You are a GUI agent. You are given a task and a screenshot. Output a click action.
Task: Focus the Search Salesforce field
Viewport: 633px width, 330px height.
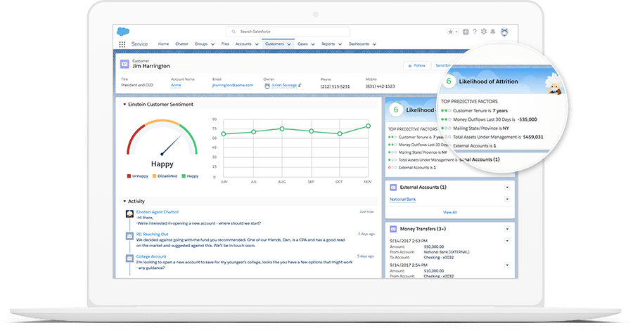pos(288,32)
